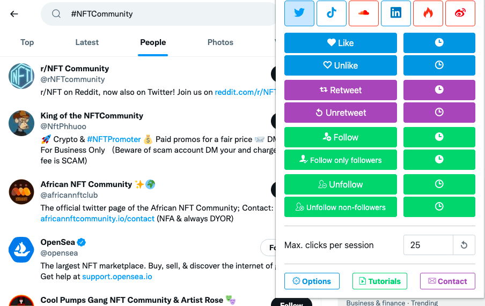Viewport: 485px width, 306px height.
Task: Choose the SoundCloud platform icon
Action: click(363, 13)
